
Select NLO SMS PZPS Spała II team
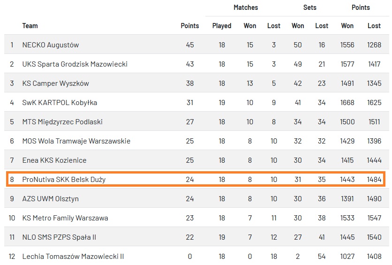tap(59, 237)
